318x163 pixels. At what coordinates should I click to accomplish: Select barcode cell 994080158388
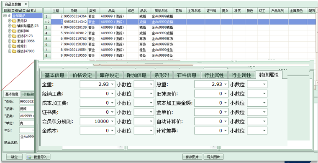[x=75, y=44]
